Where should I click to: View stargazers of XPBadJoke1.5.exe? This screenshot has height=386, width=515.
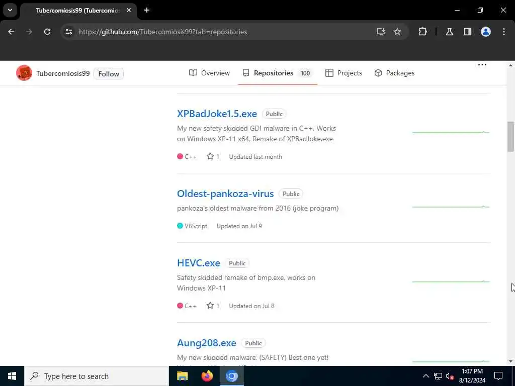[213, 157]
